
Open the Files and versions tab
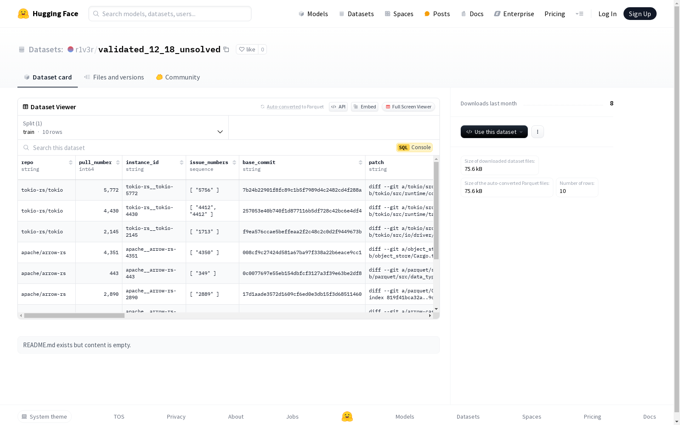(x=114, y=77)
